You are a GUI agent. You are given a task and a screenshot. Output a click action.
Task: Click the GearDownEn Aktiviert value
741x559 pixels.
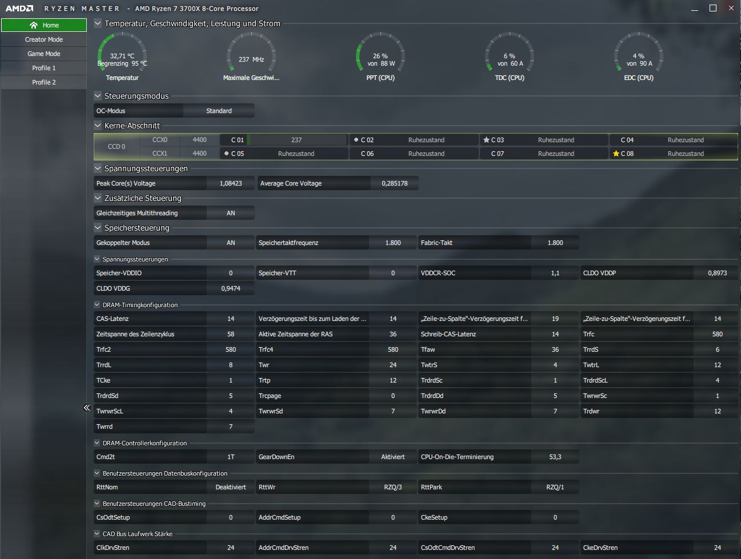point(393,457)
